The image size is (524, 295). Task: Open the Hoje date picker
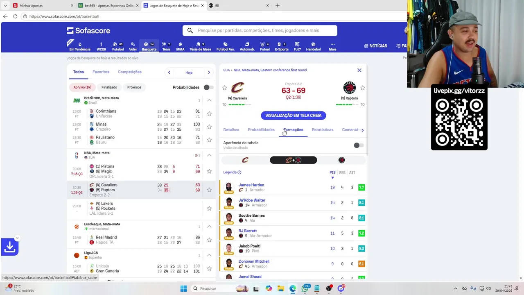tap(189, 73)
